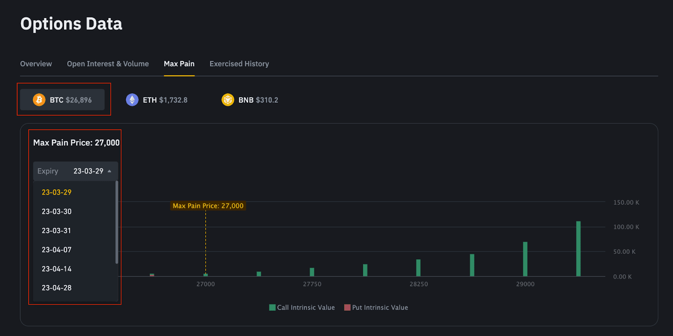
Task: Toggle the red Put Intrinsic Value legend swatch
Action: tap(347, 307)
